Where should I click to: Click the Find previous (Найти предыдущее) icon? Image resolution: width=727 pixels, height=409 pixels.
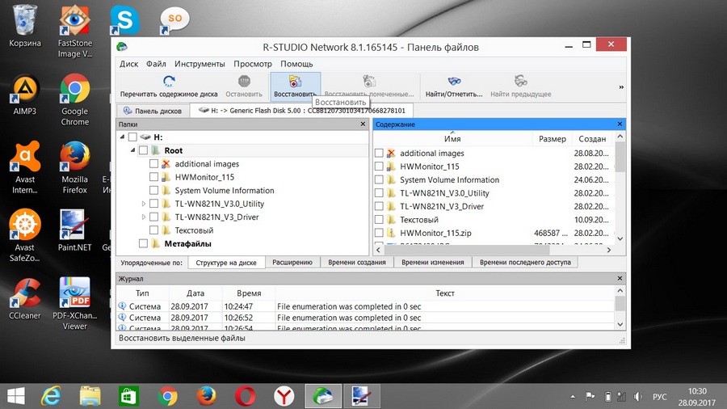tap(521, 81)
